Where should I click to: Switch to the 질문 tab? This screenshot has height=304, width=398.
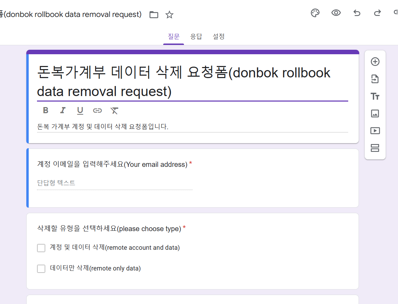tap(174, 37)
